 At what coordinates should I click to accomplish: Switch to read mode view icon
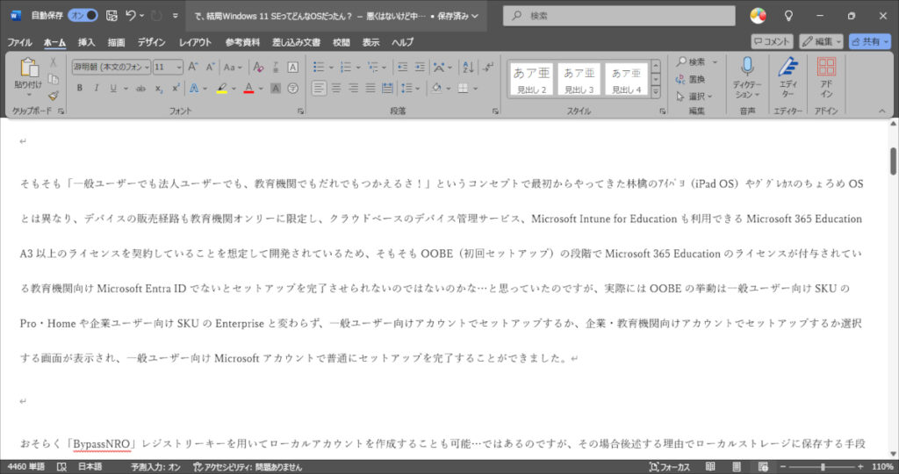tap(709, 467)
